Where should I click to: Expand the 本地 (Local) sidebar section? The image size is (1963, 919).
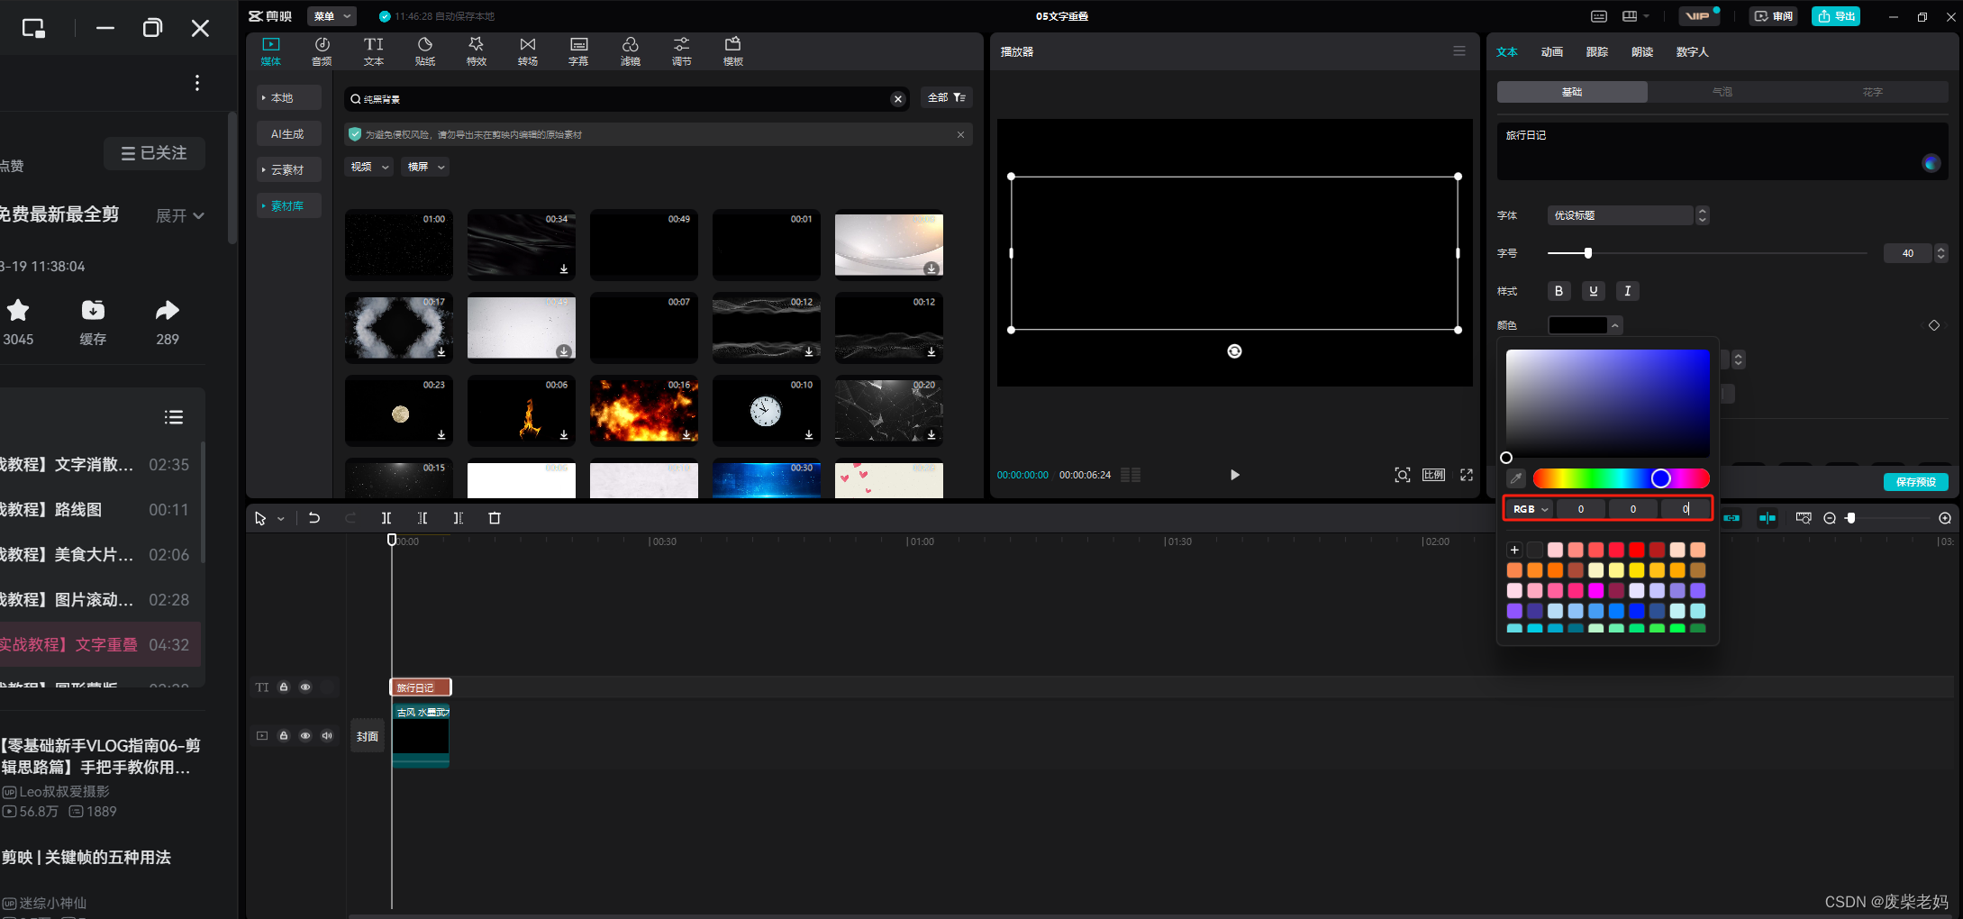pos(288,98)
